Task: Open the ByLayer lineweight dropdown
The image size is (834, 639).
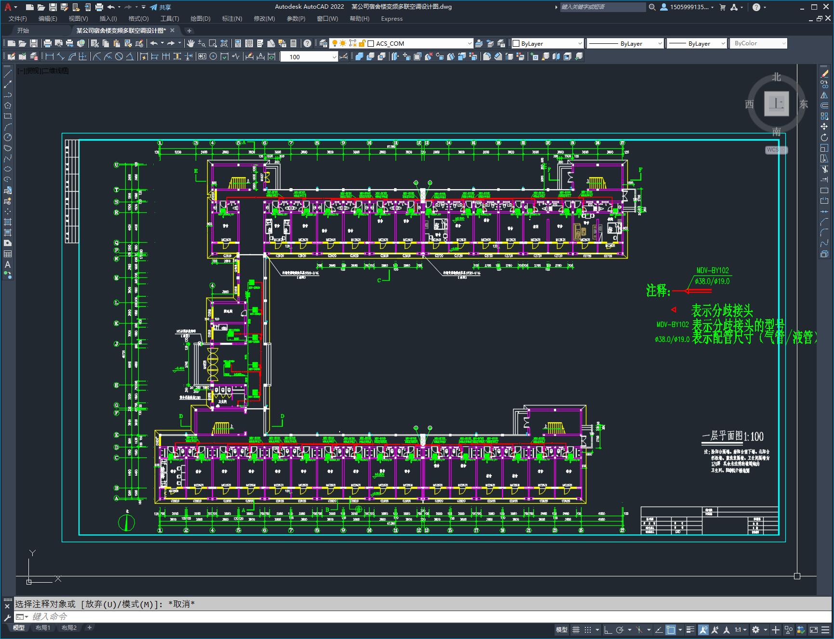Action: (x=697, y=43)
